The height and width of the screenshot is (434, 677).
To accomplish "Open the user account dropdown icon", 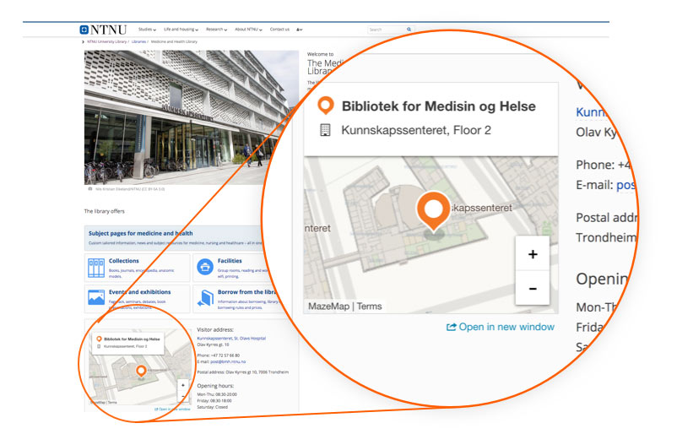I will (x=299, y=30).
